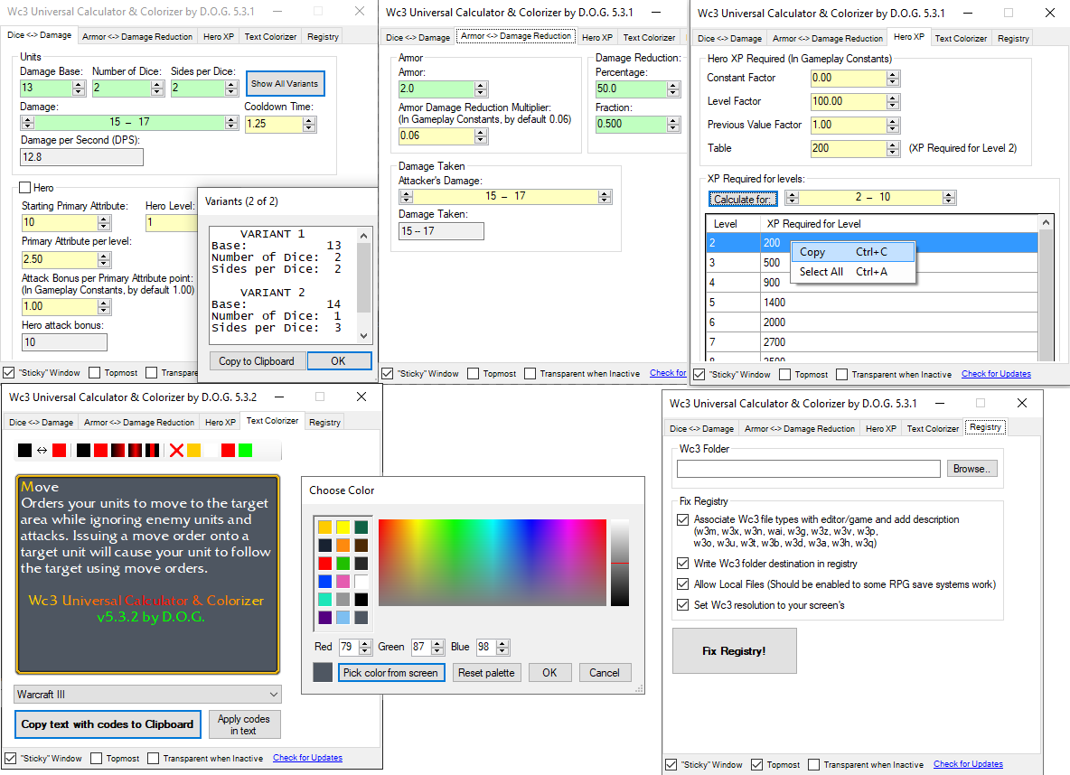Click the Browse.. button
This screenshot has width=1070, height=775.
[971, 469]
